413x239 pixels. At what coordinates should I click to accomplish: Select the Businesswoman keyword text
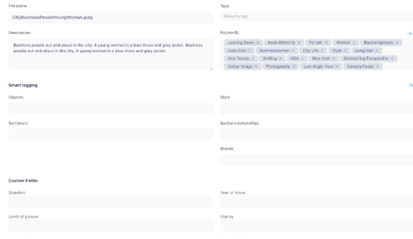274,51
